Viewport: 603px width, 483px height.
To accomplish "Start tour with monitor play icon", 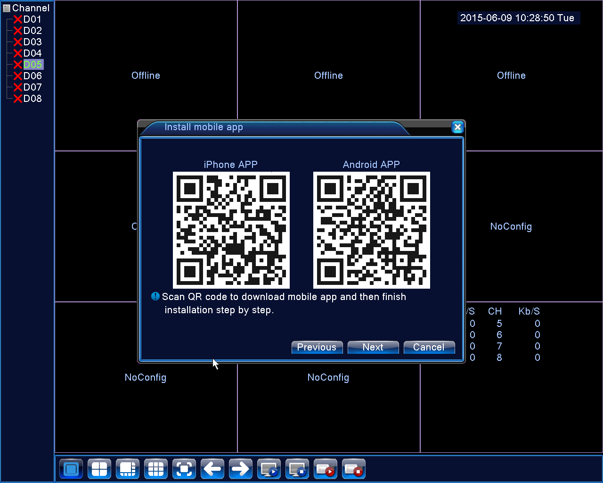I will click(x=269, y=469).
